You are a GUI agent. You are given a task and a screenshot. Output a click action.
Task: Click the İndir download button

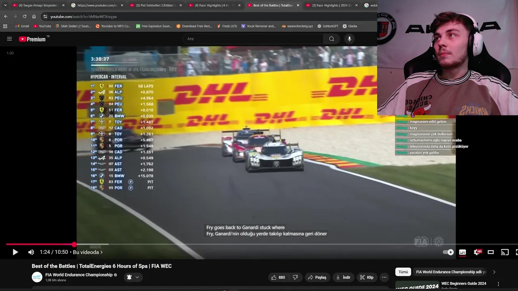343,277
